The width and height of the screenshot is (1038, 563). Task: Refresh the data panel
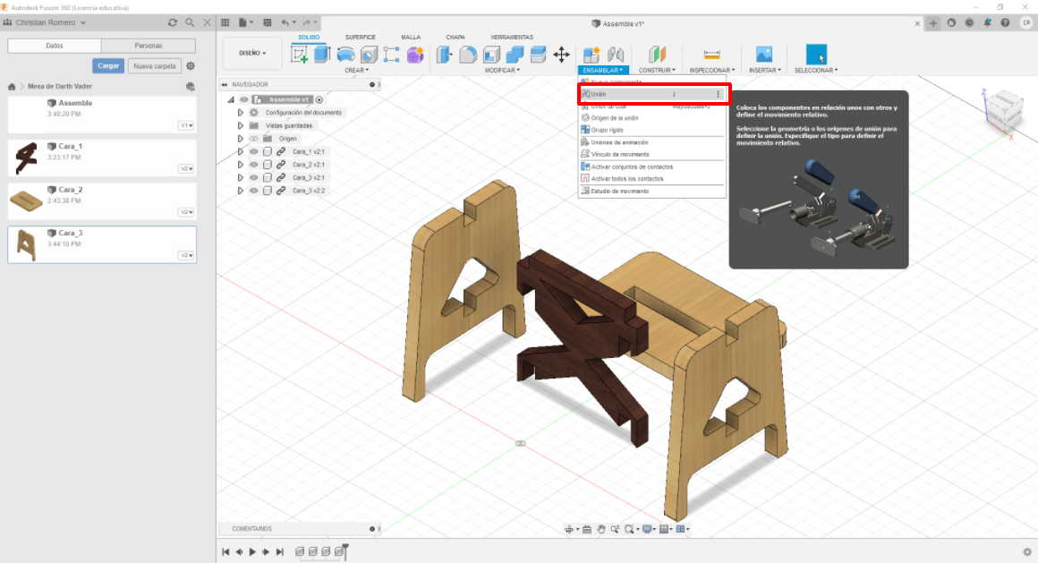[172, 22]
